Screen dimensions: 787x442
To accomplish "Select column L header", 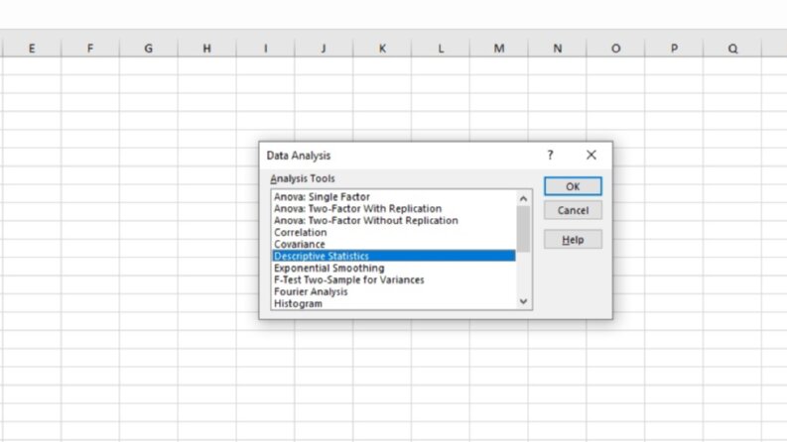I will click(x=441, y=49).
